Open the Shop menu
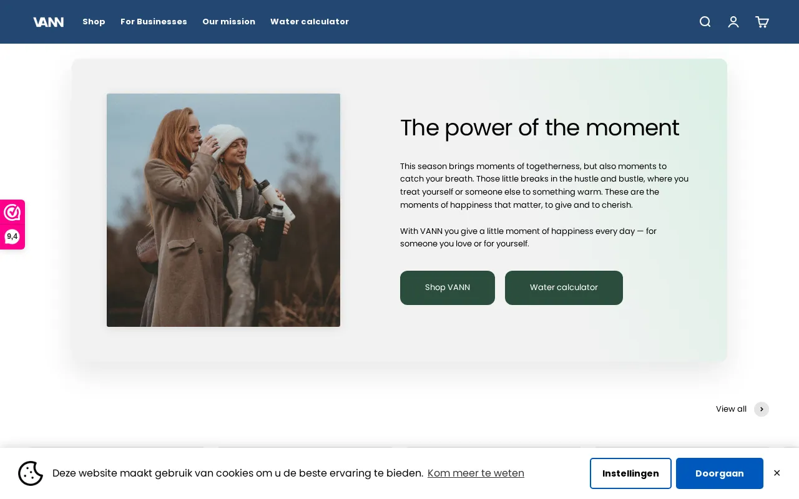 (x=94, y=22)
